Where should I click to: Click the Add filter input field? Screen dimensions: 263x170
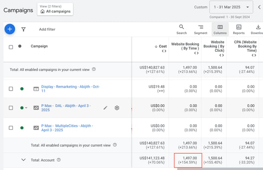coord(47,29)
